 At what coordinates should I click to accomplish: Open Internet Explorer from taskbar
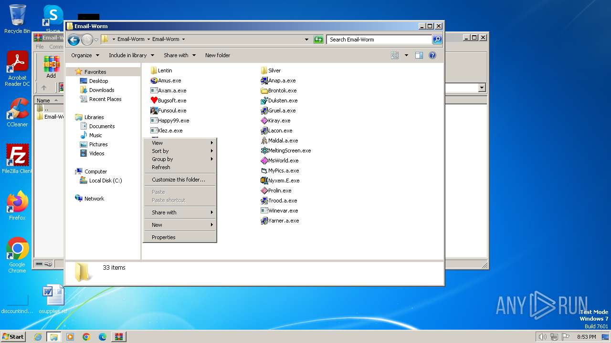(x=38, y=337)
